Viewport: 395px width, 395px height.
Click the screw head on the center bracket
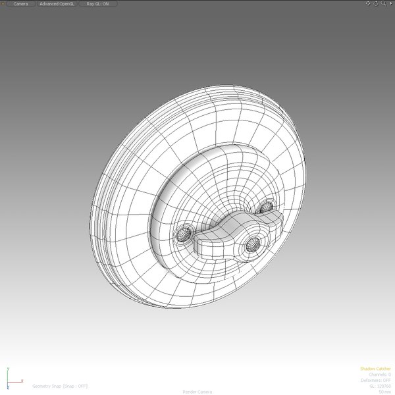[x=253, y=244]
